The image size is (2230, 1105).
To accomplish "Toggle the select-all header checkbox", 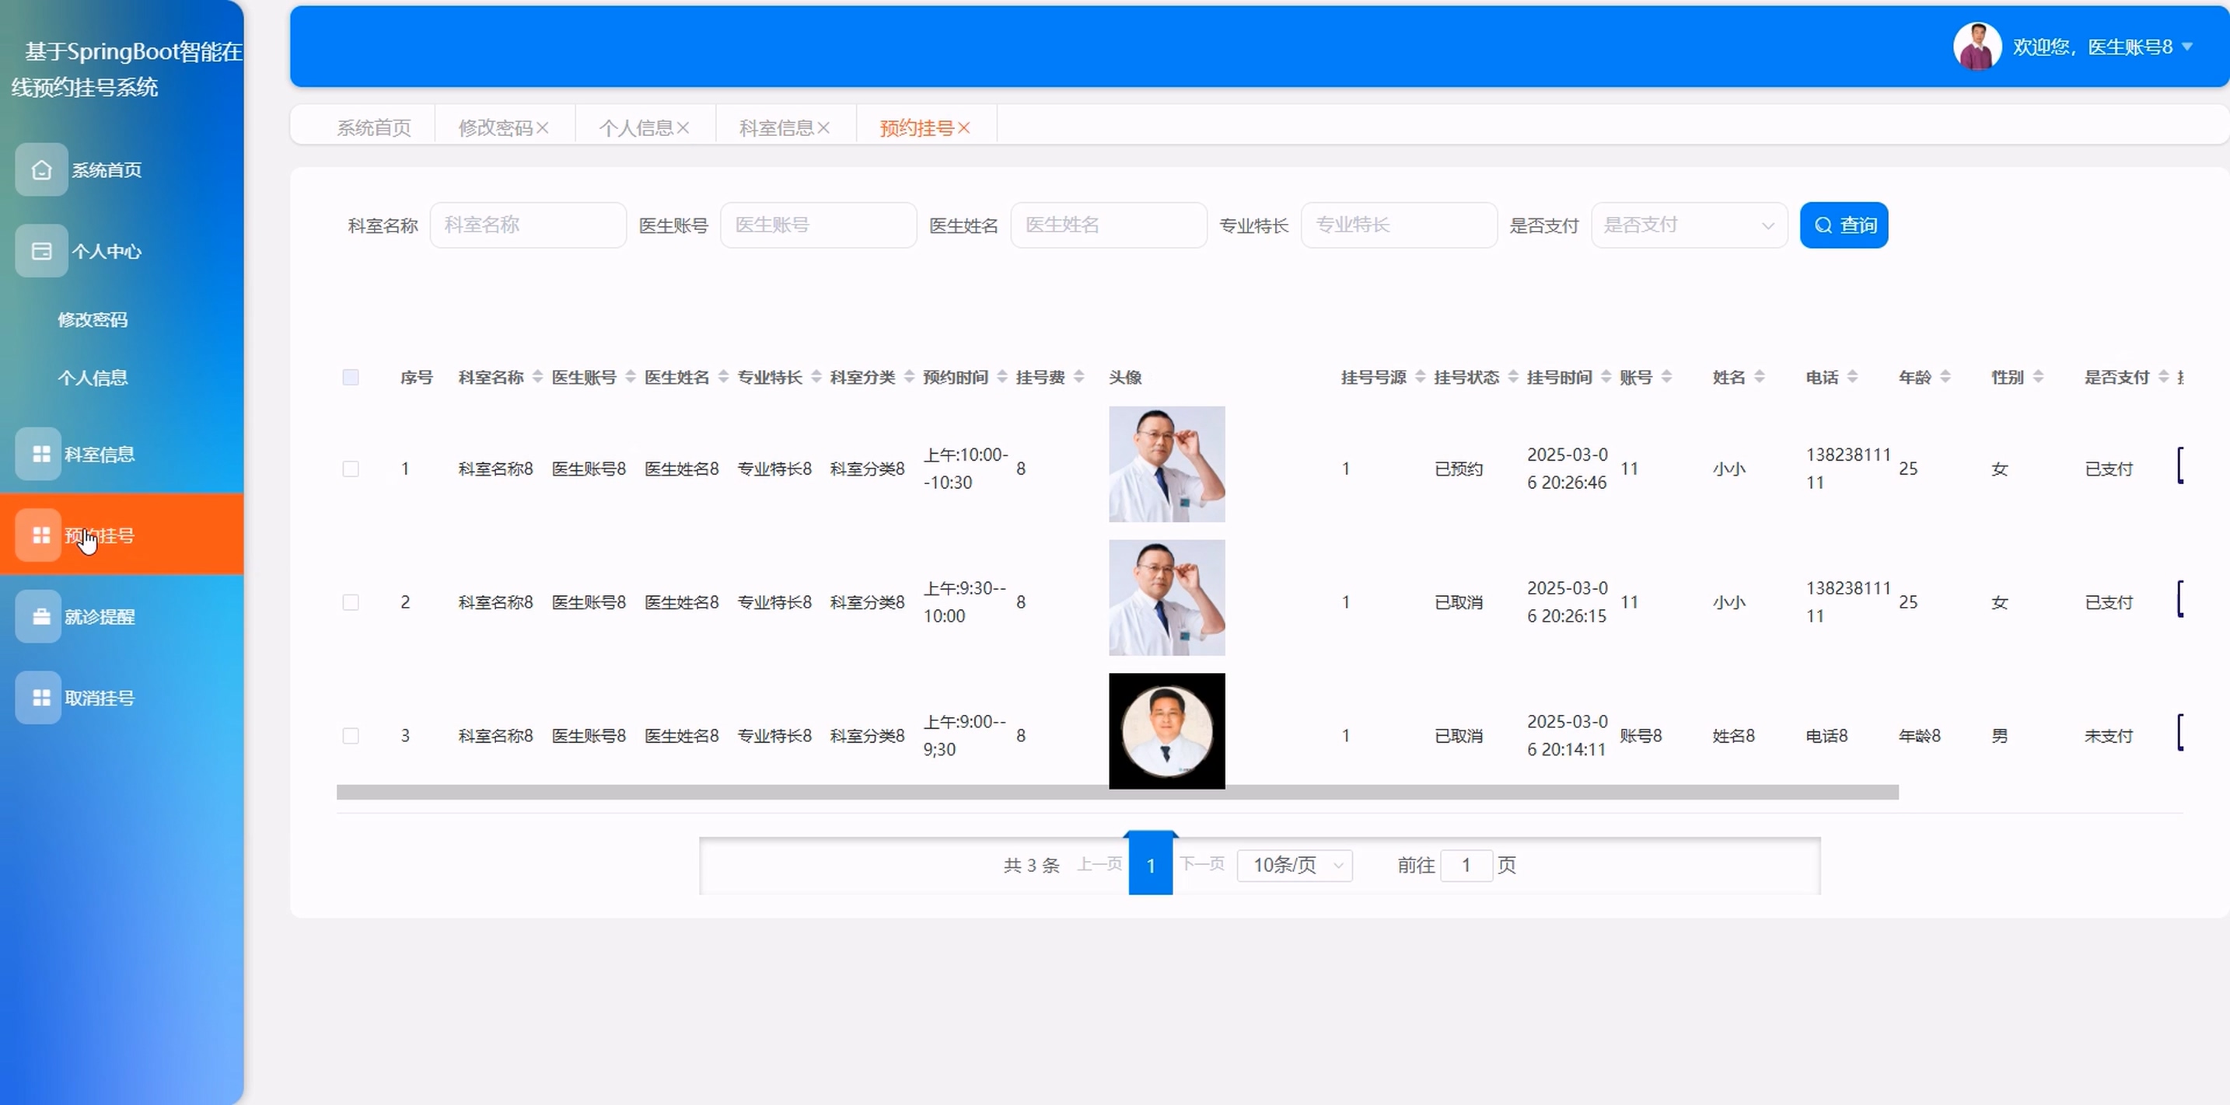I will (351, 376).
